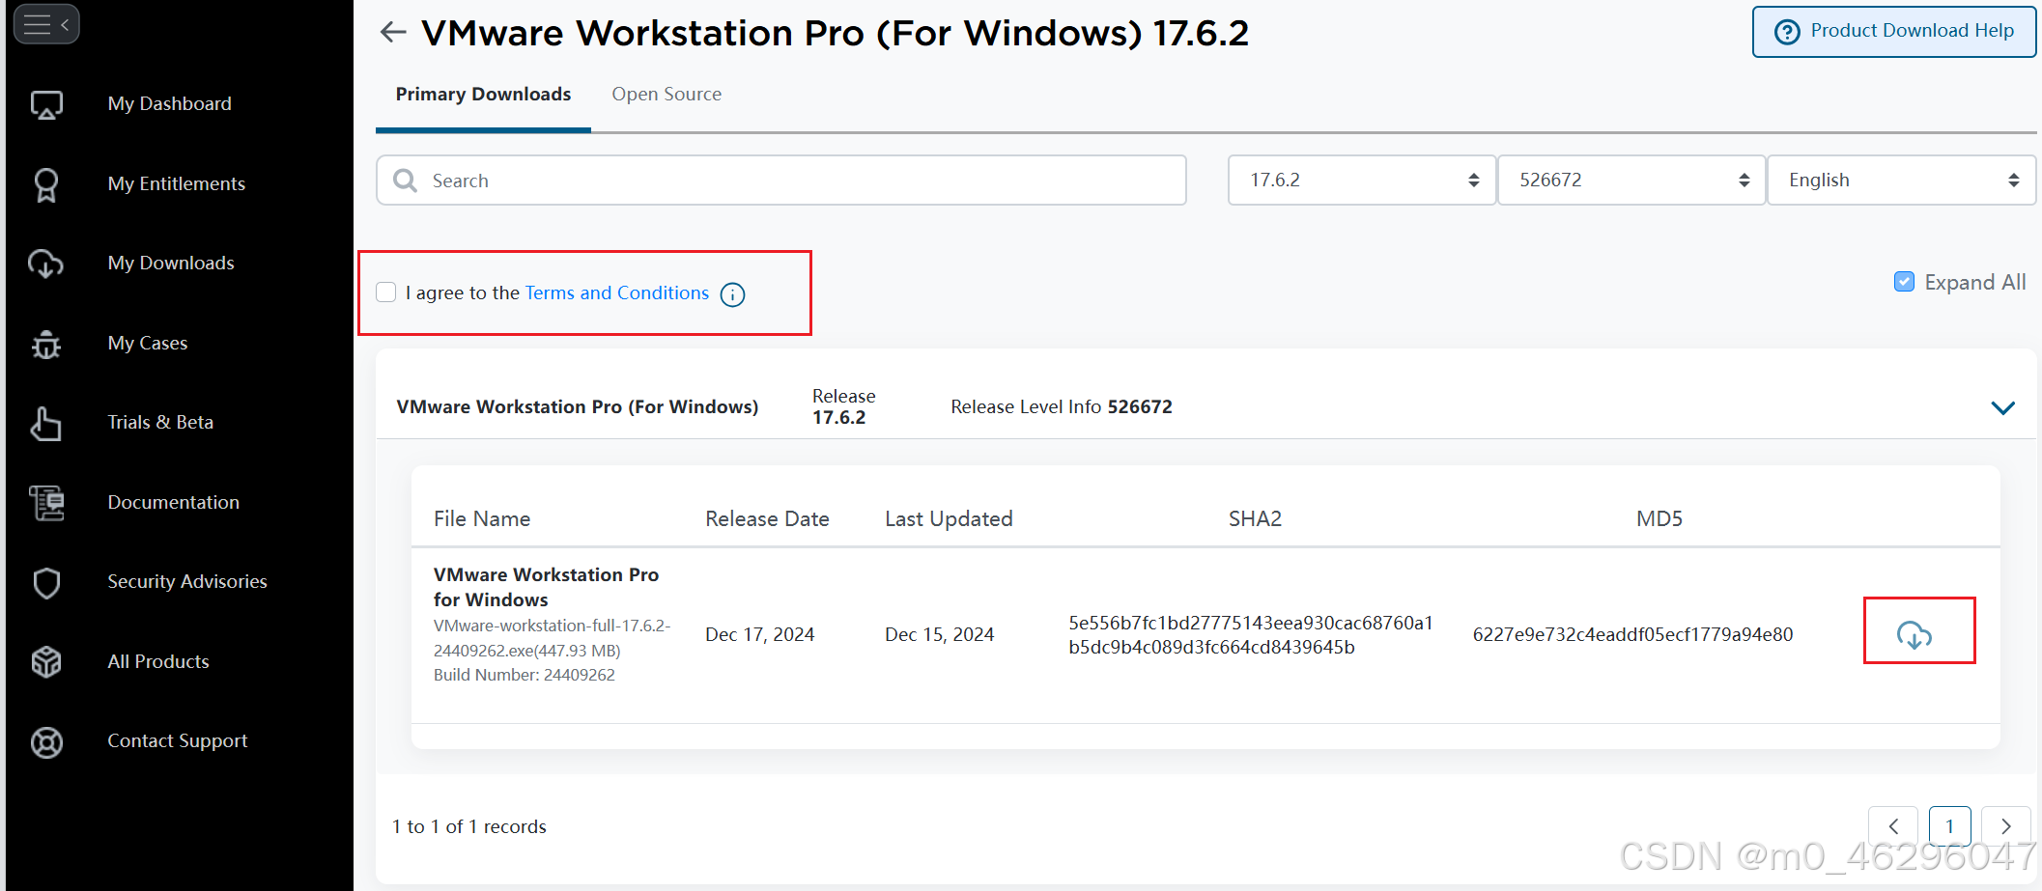Screen dimensions: 2042x891
Task: Click the info icon beside Terms and Conditions
Action: pos(733,294)
